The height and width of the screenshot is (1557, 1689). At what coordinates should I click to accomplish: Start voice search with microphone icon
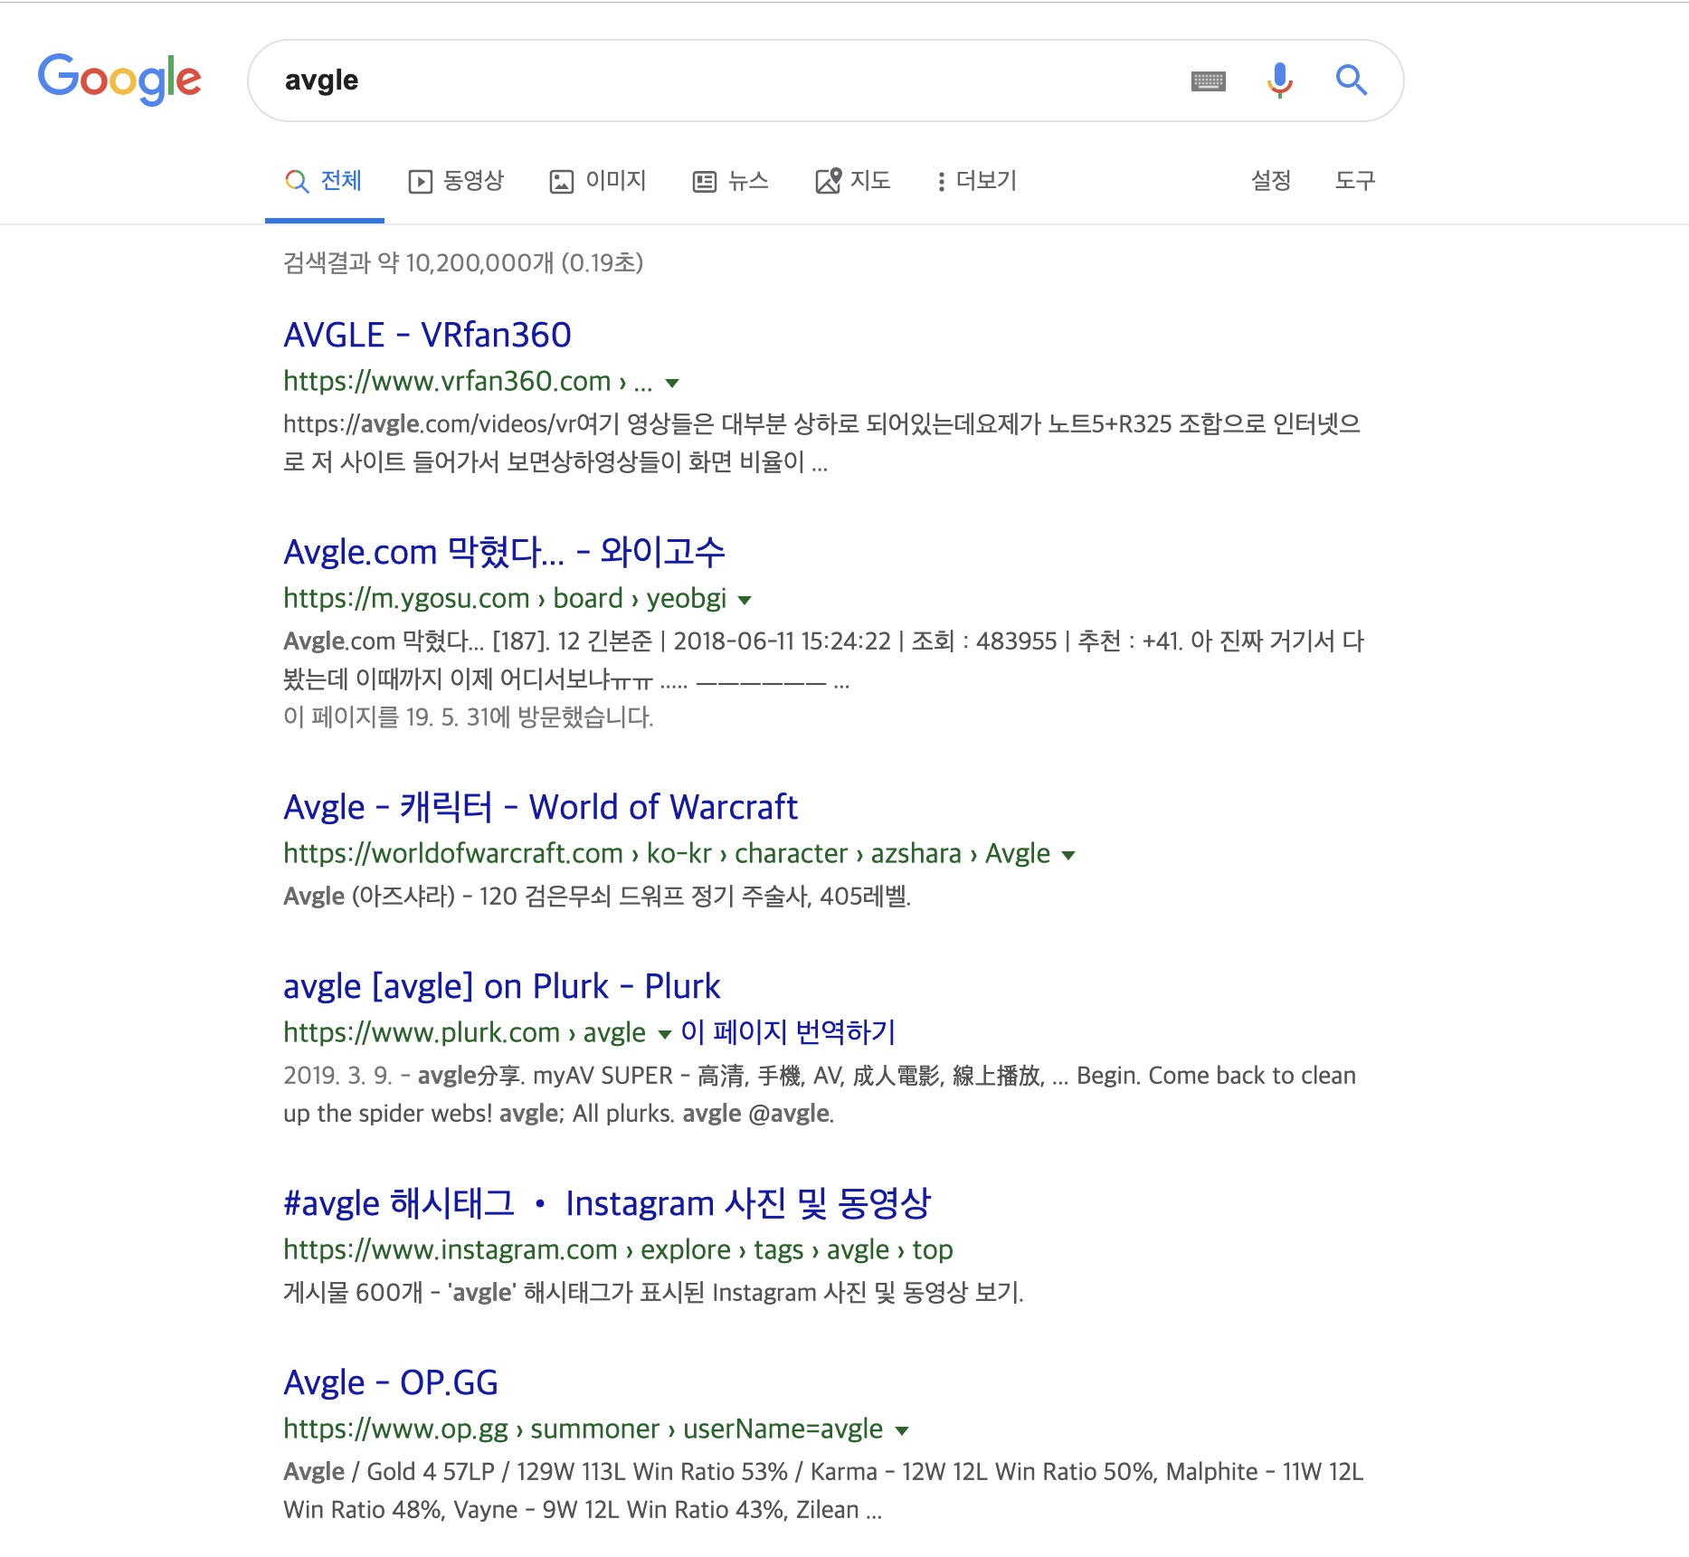1279,81
